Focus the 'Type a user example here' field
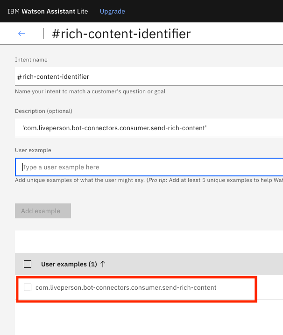Screen dimensions: 283x335 (x=149, y=167)
